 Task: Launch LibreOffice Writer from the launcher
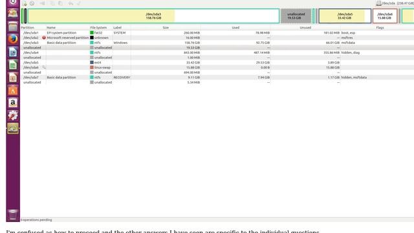pyautogui.click(x=13, y=52)
